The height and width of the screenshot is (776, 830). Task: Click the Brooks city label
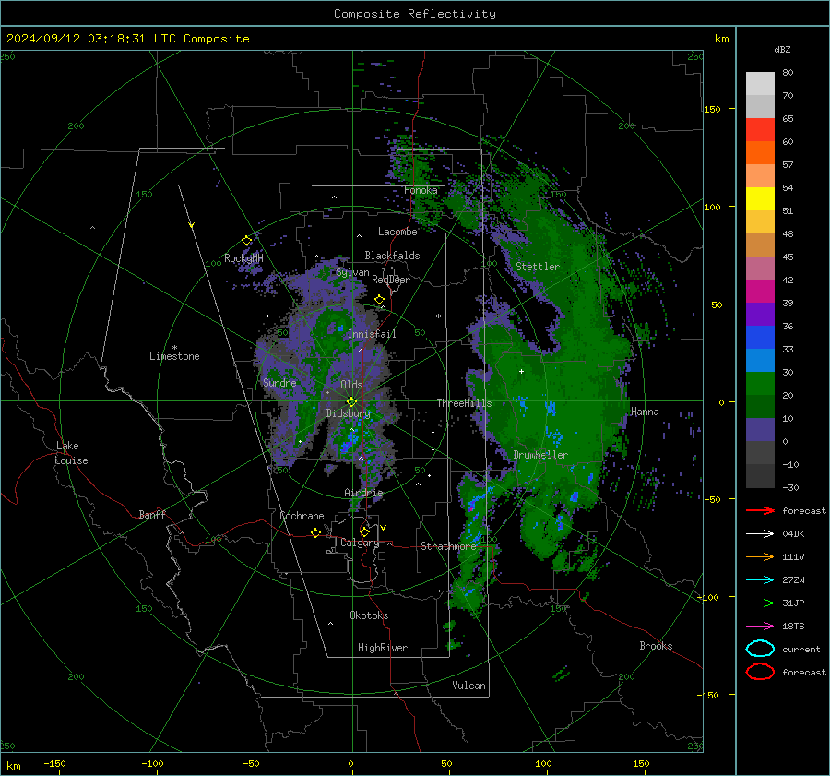656,646
